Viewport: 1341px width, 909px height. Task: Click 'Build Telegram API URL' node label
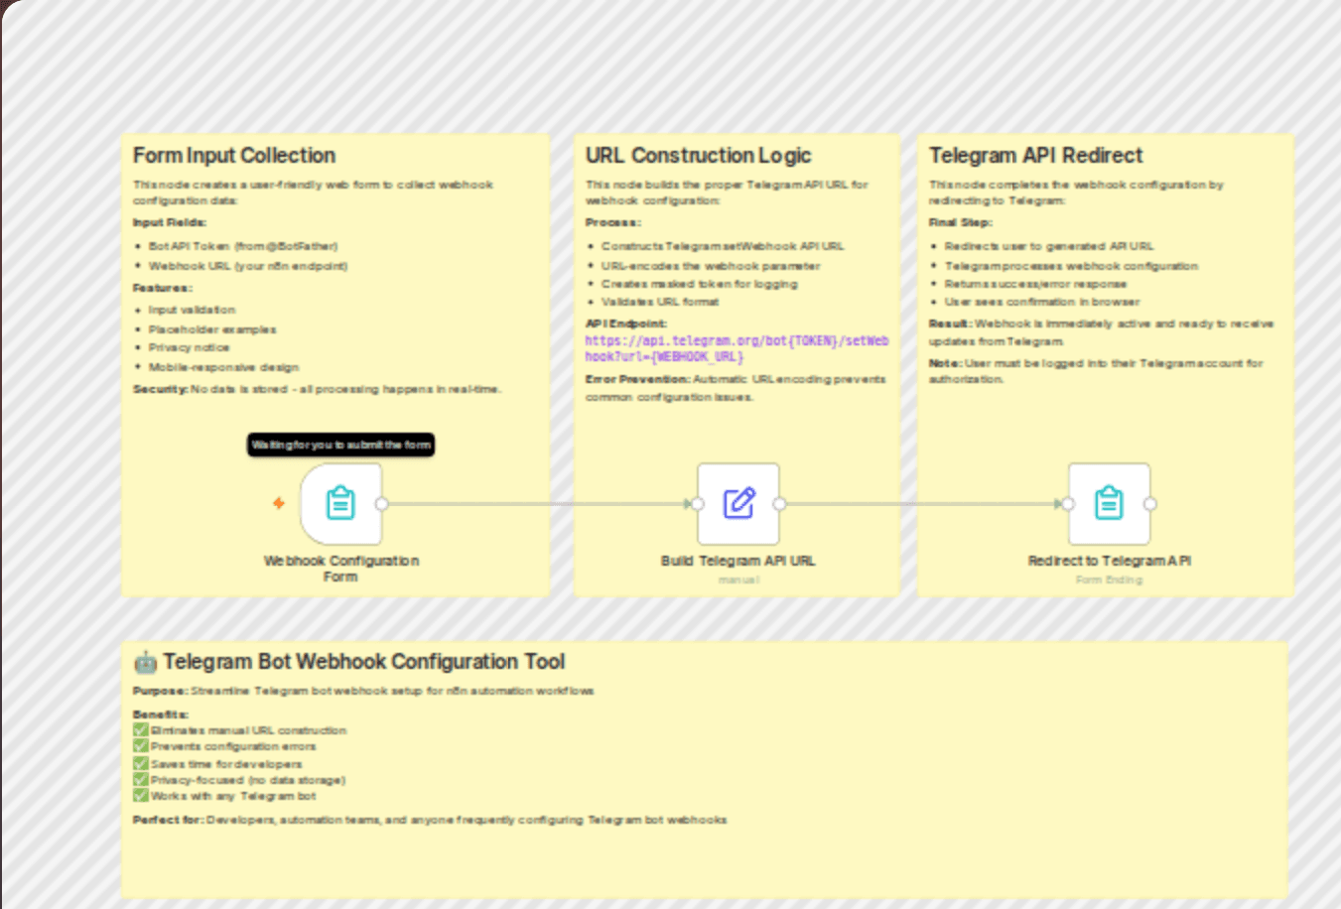pyautogui.click(x=738, y=561)
